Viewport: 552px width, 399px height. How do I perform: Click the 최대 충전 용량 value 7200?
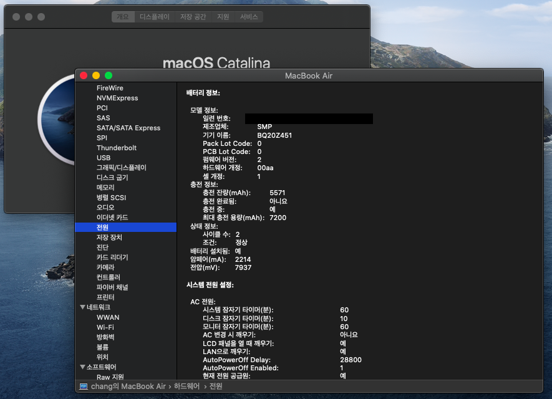tap(278, 218)
